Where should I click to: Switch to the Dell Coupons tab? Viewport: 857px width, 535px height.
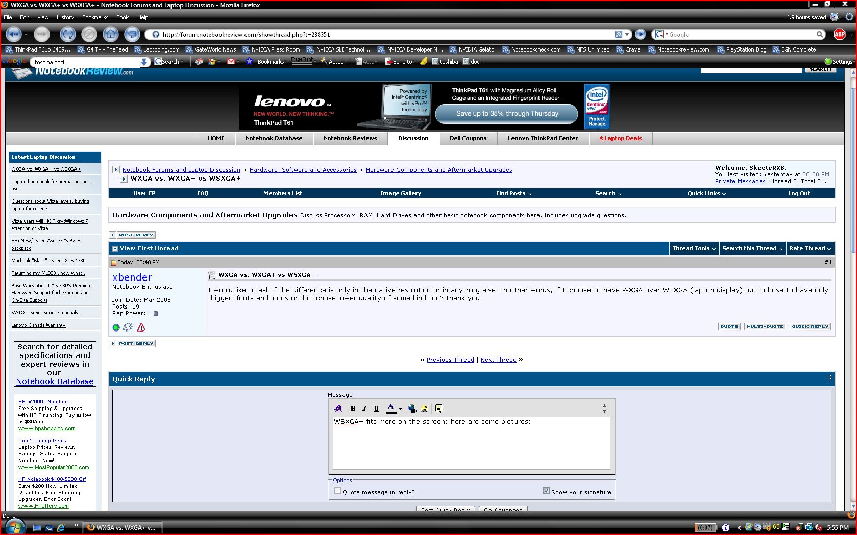point(468,138)
